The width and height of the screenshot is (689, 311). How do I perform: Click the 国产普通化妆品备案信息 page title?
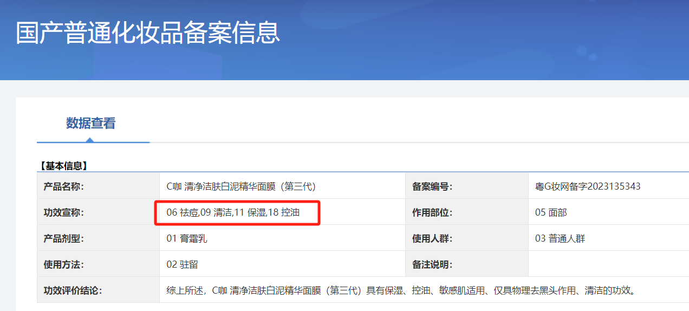147,33
